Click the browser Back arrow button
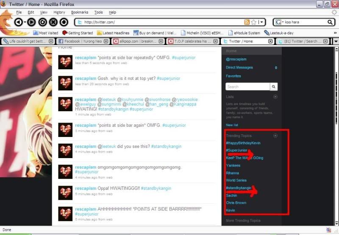This screenshot has width=339, height=235. [19, 22]
